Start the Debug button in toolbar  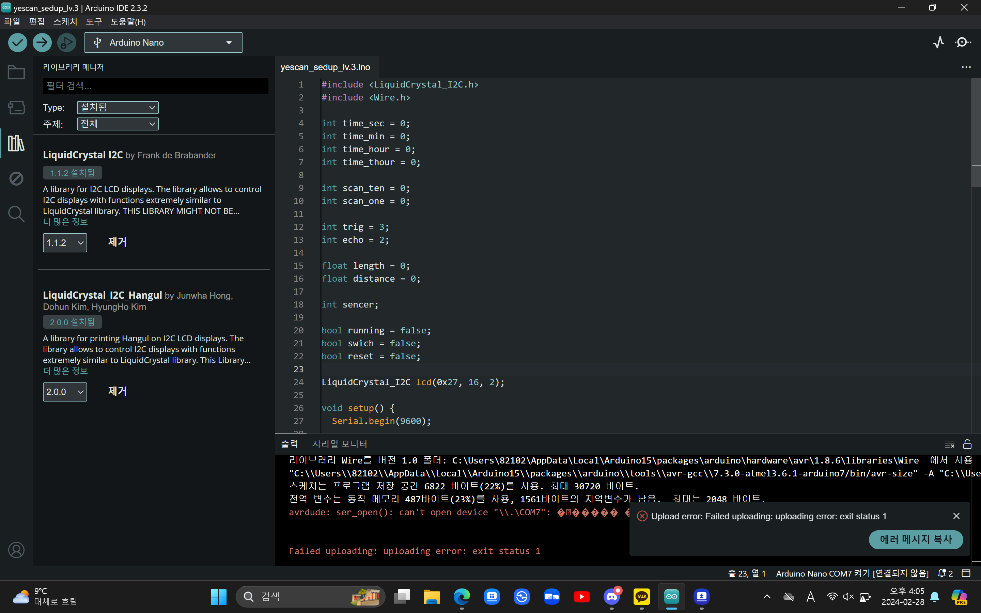pos(66,43)
